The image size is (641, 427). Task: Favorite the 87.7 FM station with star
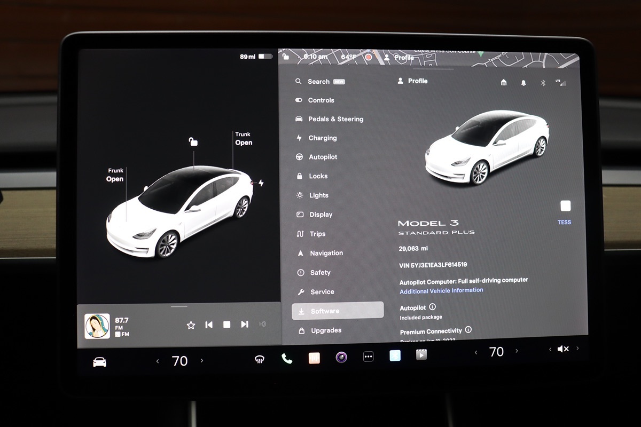(x=191, y=325)
